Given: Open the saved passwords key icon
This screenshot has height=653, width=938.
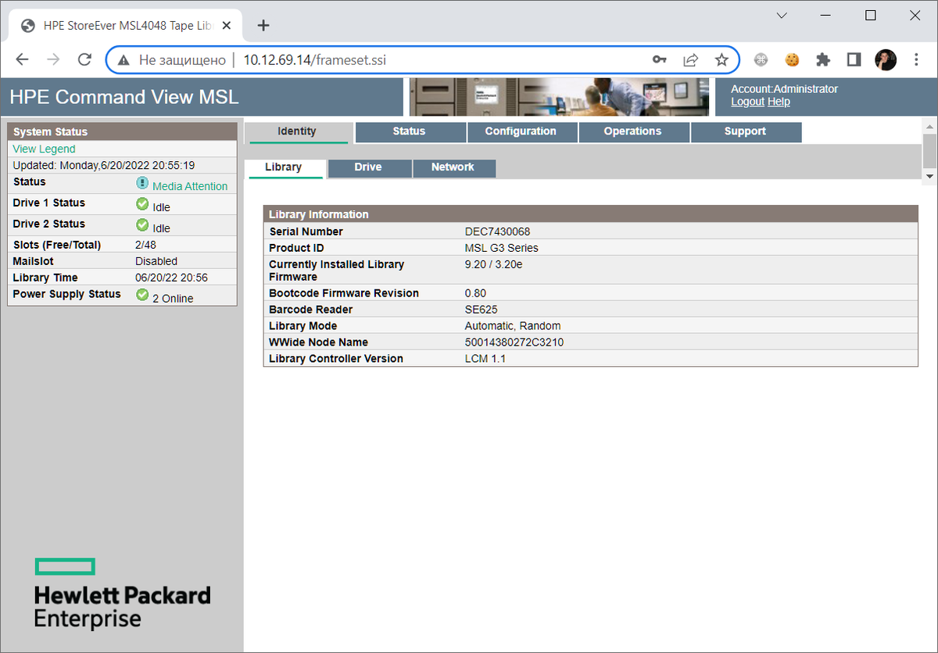Looking at the screenshot, I should tap(660, 59).
